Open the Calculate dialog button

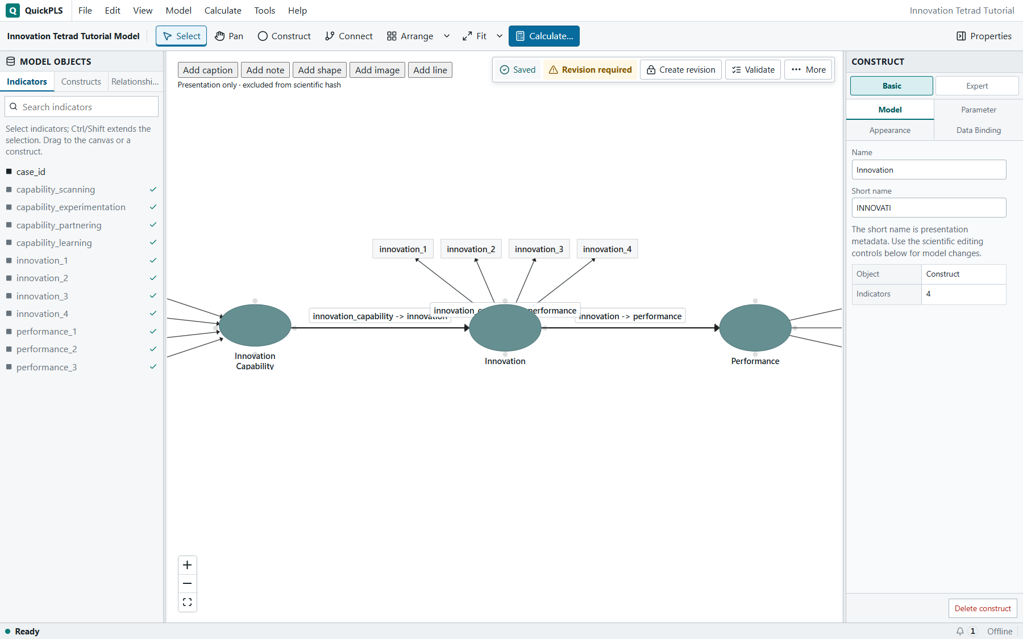[x=544, y=36]
